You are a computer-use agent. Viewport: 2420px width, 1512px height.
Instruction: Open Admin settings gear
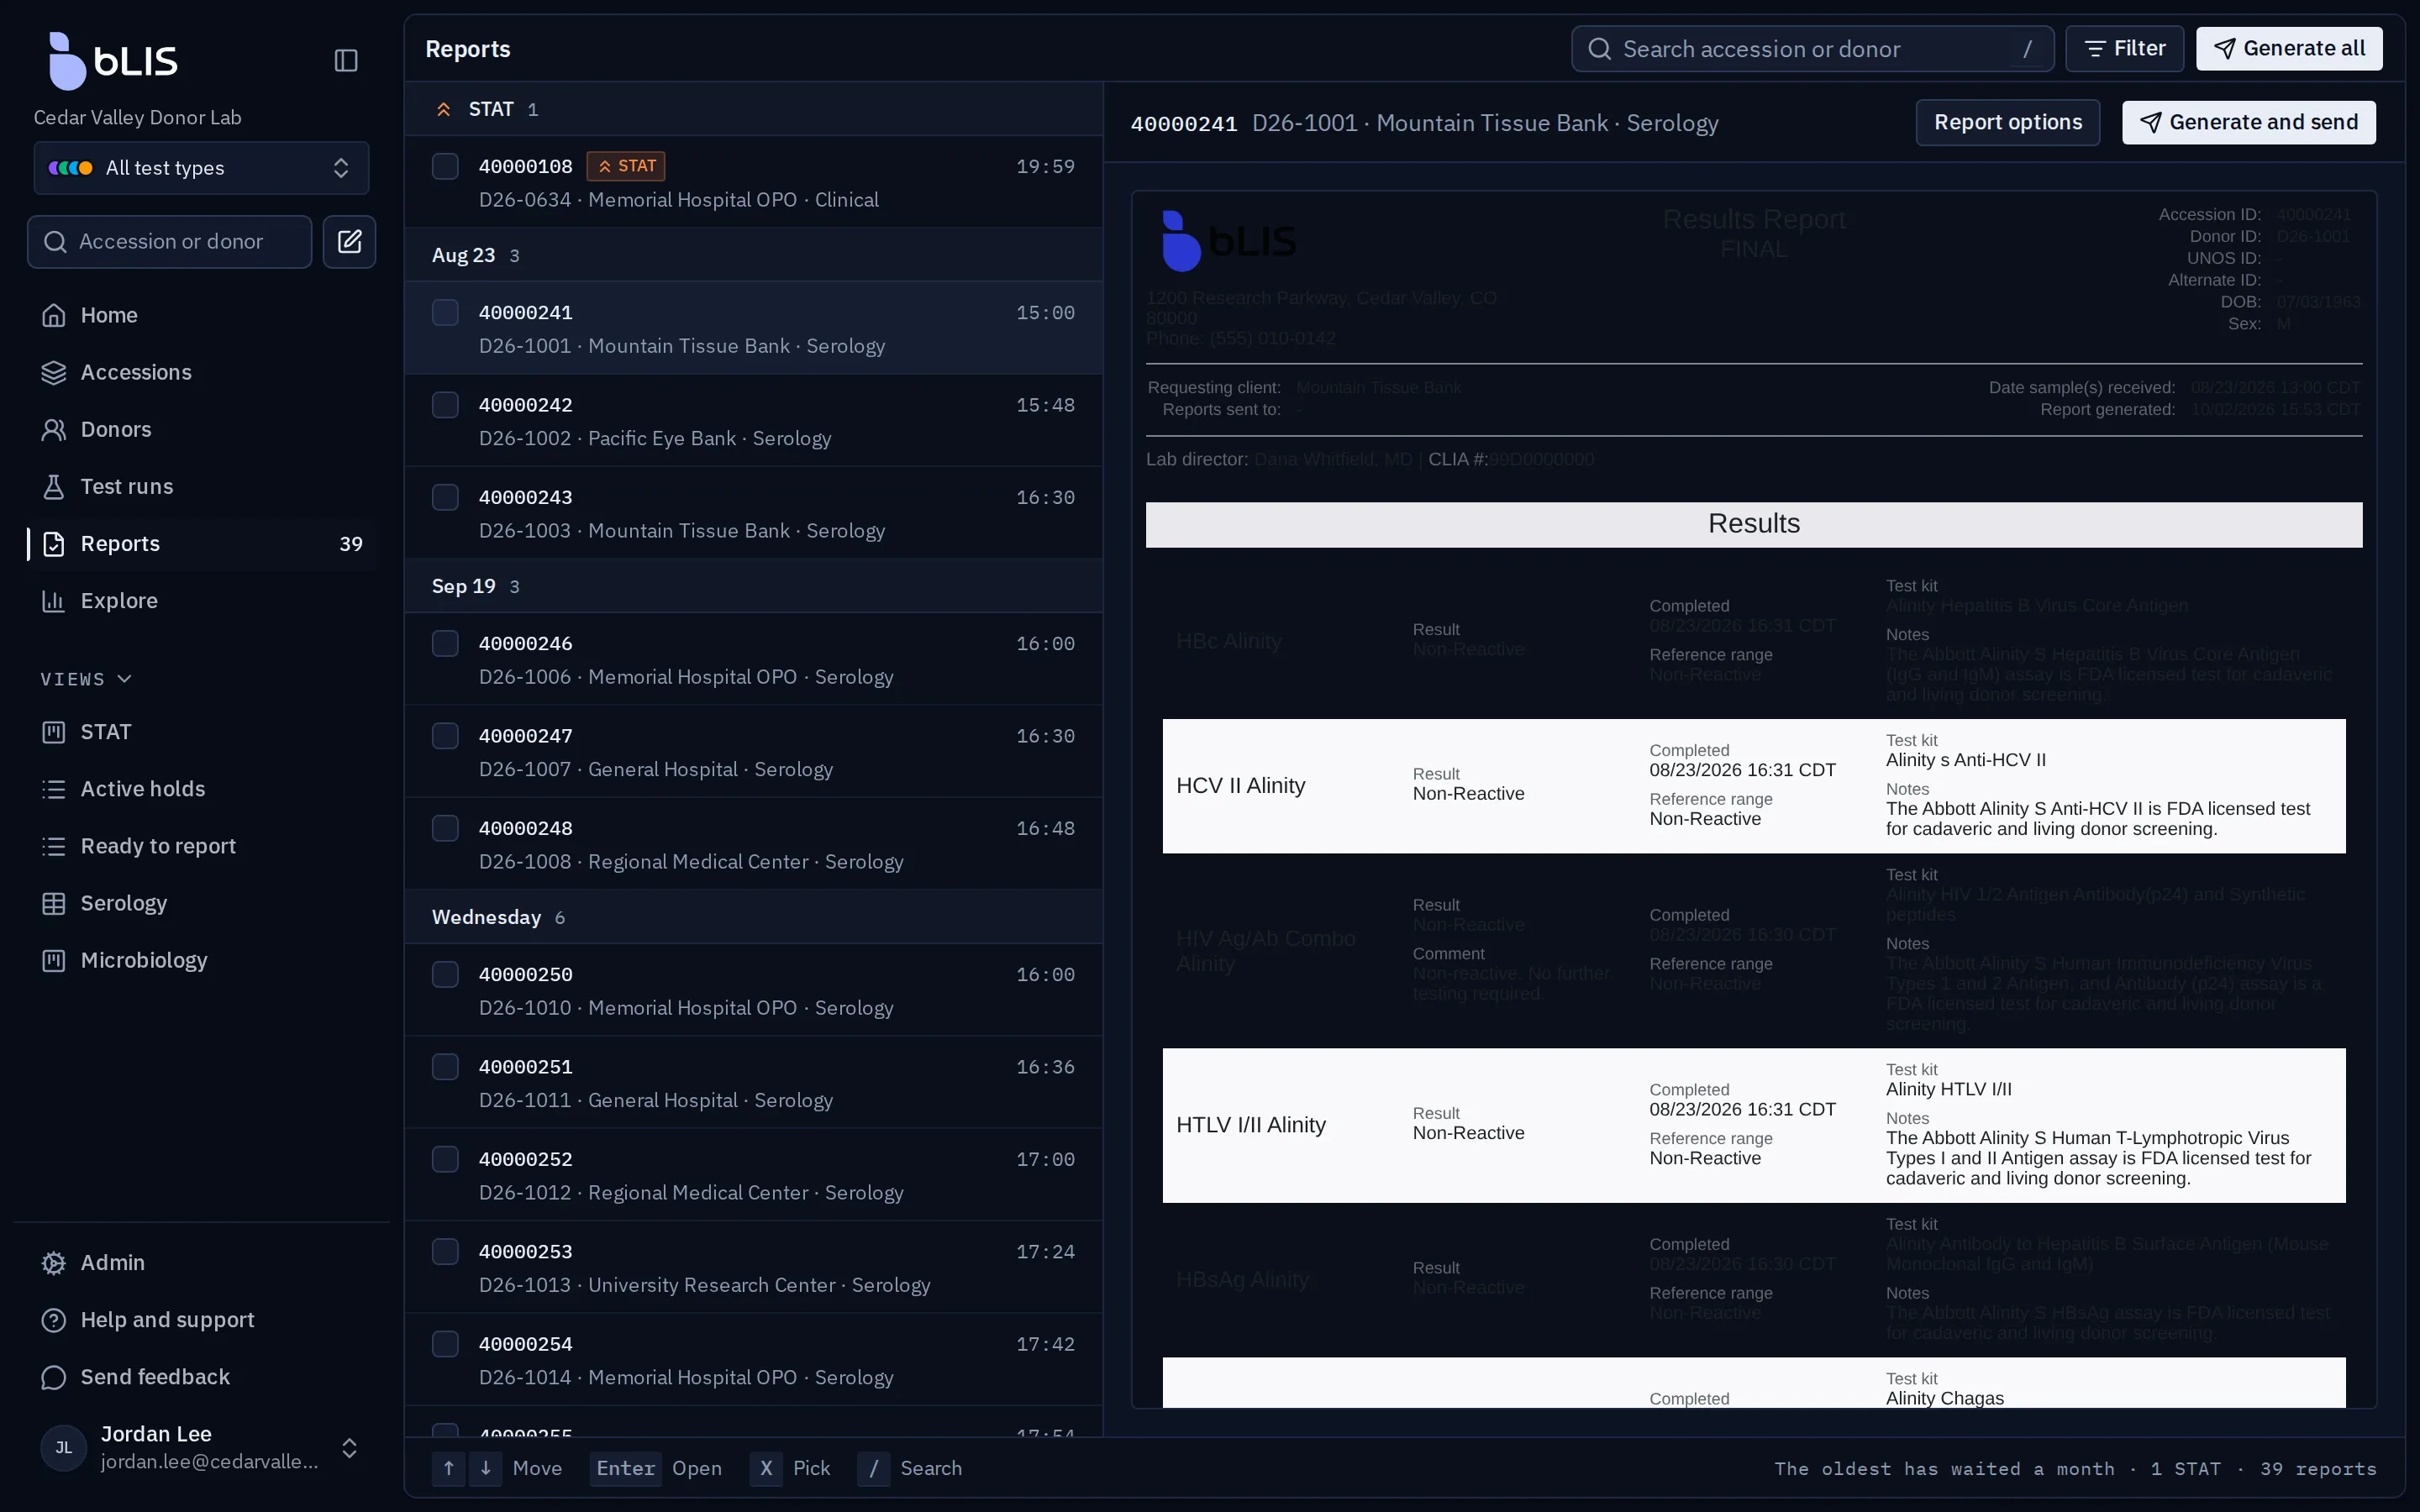[54, 1262]
